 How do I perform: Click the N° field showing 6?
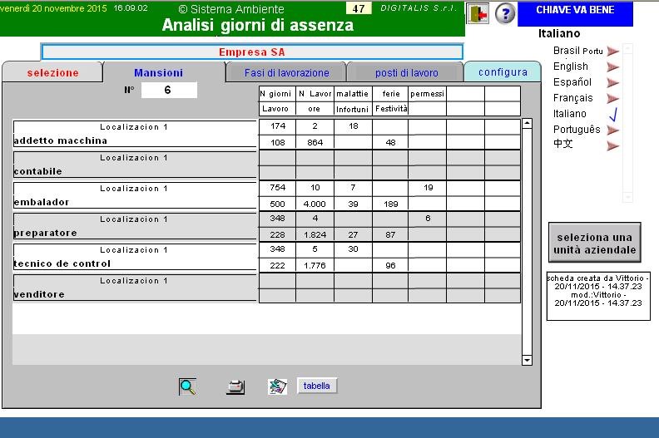169,90
